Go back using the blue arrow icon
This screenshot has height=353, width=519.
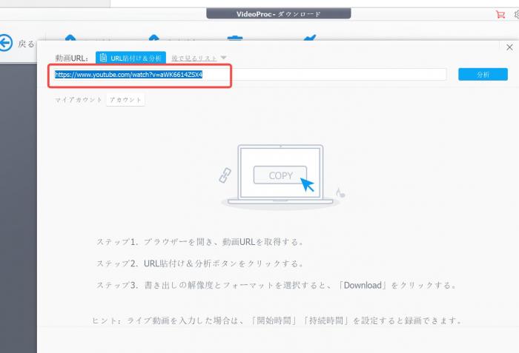pyautogui.click(x=5, y=44)
